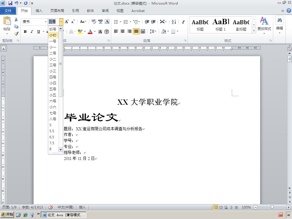Open the numbering list dropdown arrow

(x=130, y=22)
